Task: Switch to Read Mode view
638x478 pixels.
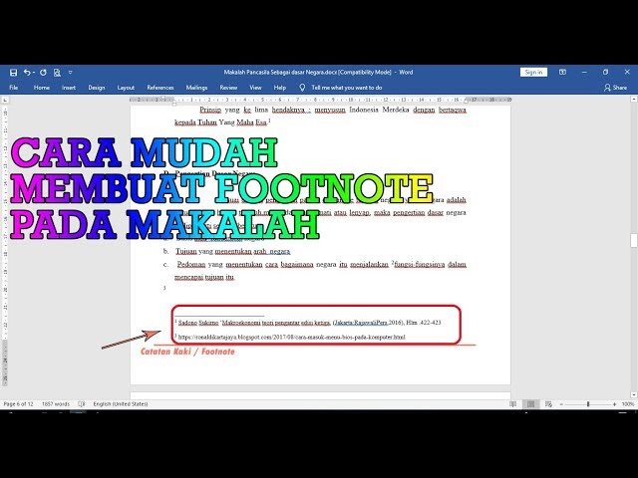Action: tap(513, 404)
